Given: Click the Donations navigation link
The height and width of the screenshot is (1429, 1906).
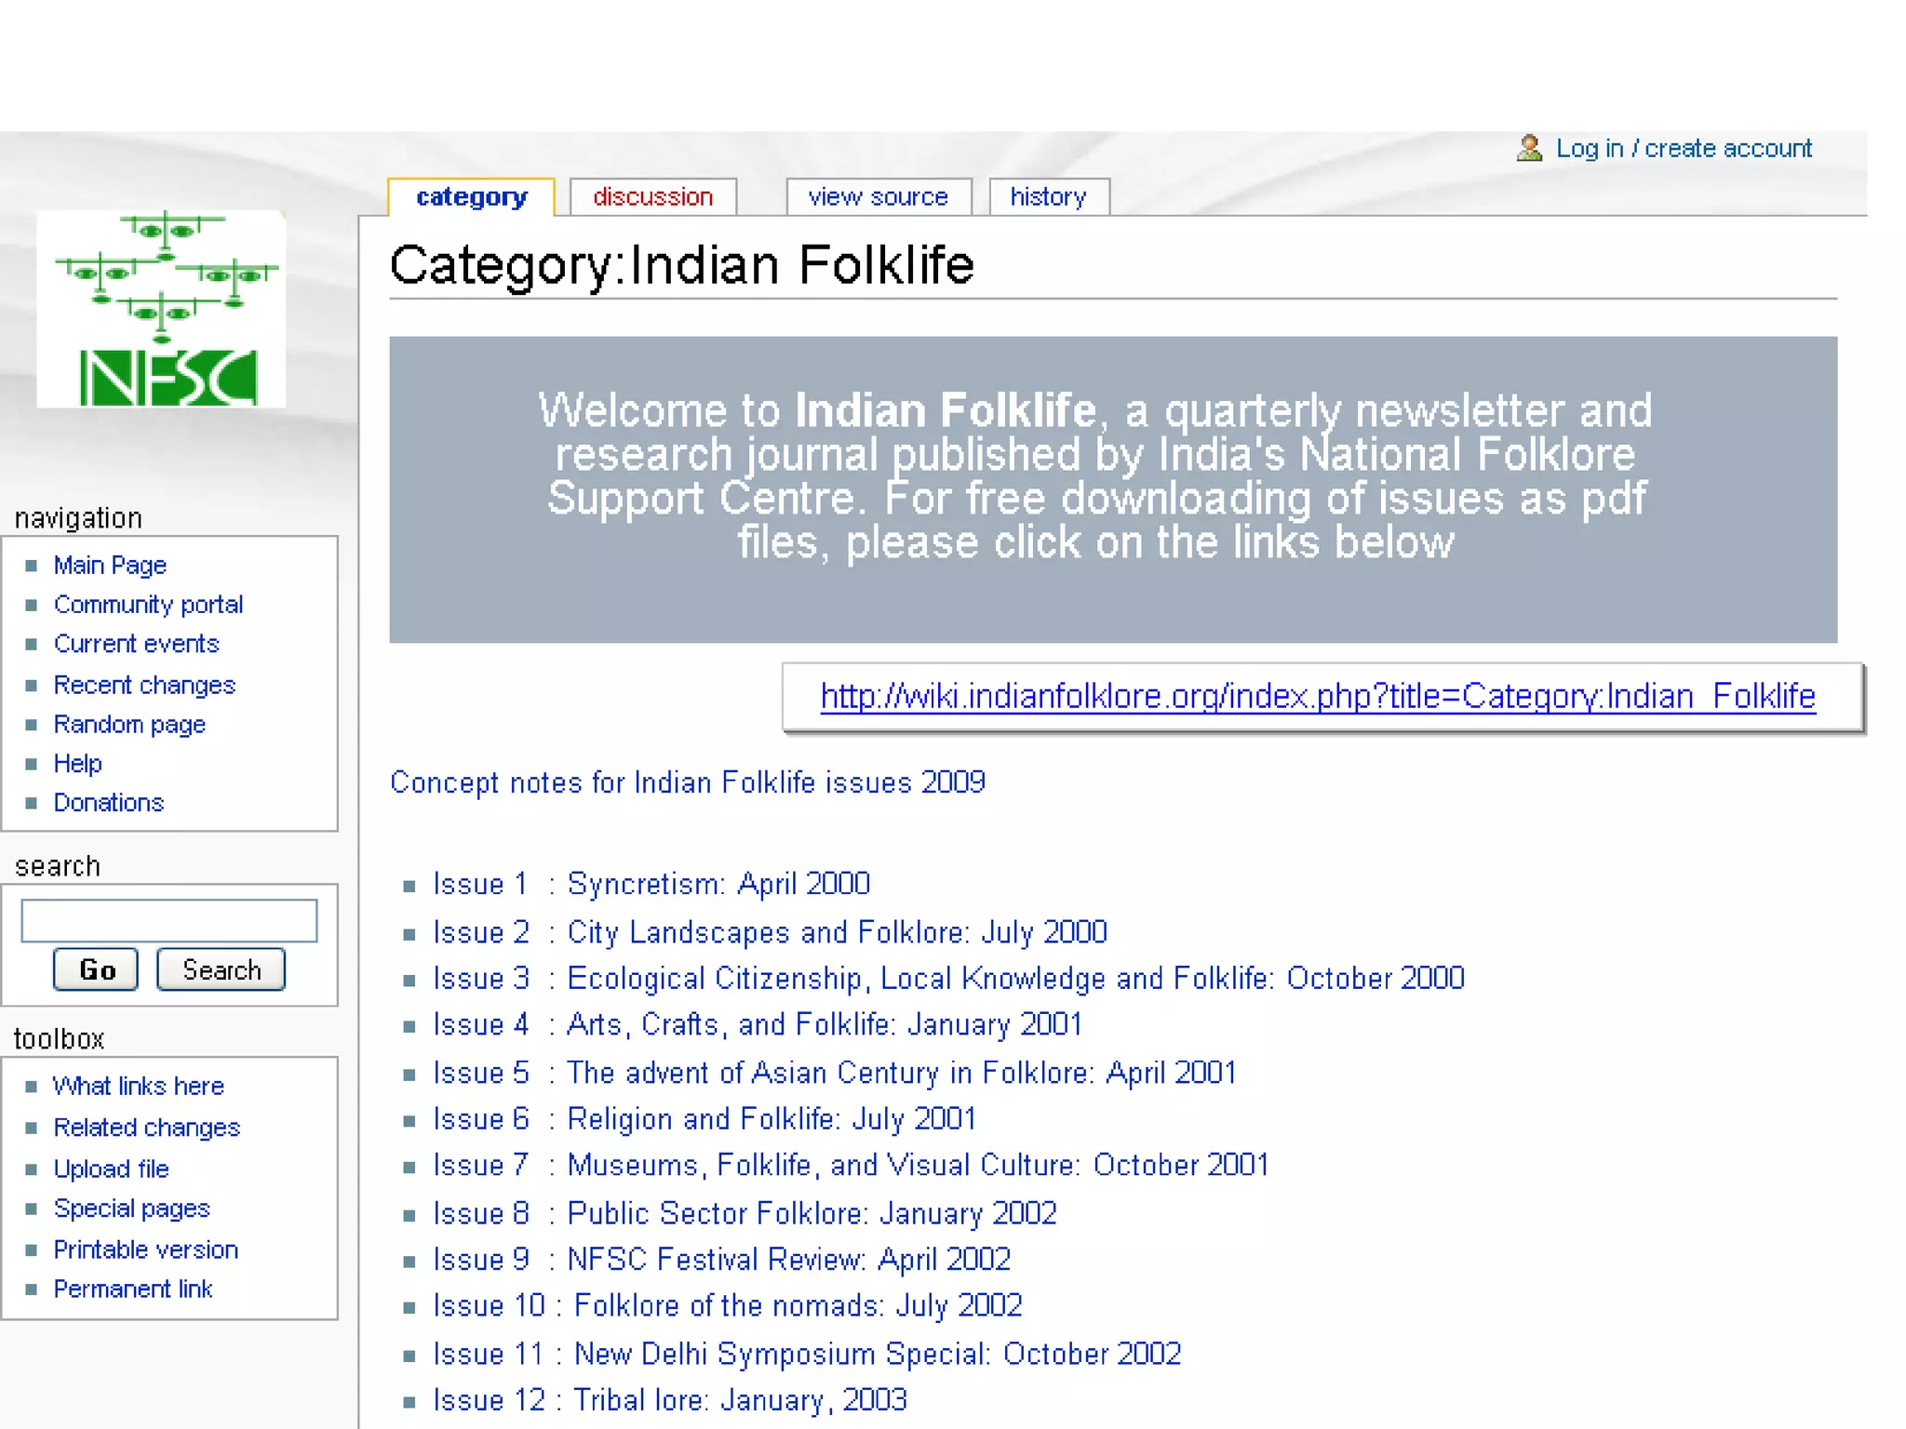Looking at the screenshot, I should click(108, 802).
